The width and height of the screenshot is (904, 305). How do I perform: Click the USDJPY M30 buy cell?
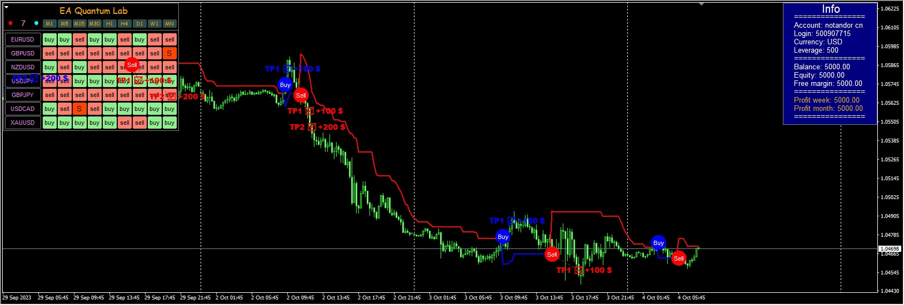click(x=94, y=81)
